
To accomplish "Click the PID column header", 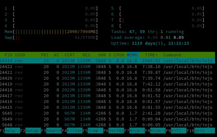I will pos(8,55).
